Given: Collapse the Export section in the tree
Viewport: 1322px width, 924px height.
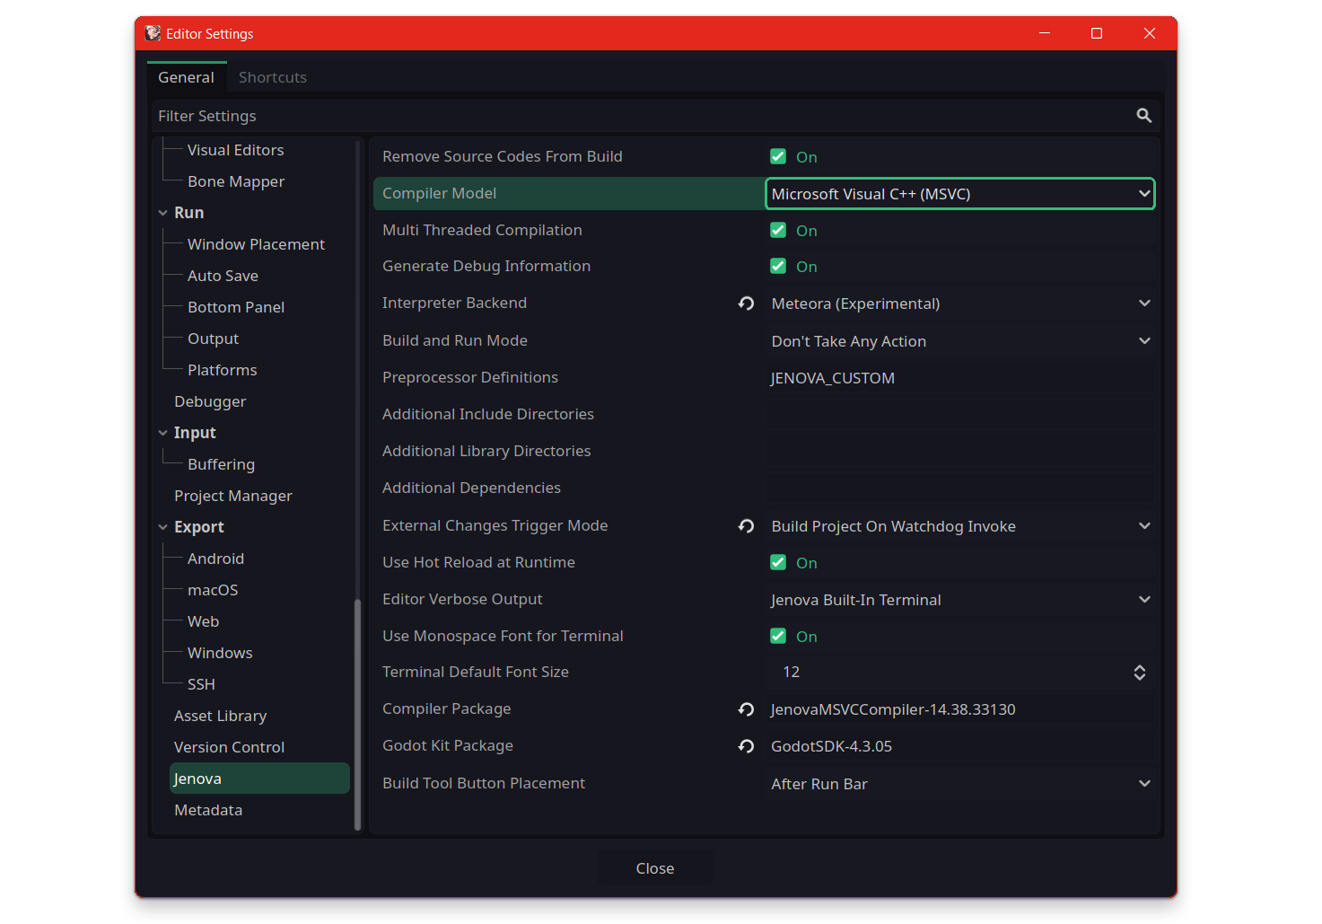Looking at the screenshot, I should click(x=163, y=527).
